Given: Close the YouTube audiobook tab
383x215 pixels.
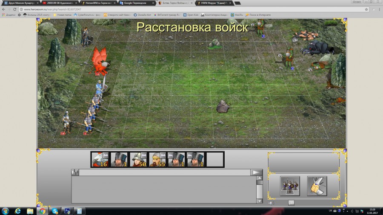Looking at the screenshot, I should click(x=76, y=3).
